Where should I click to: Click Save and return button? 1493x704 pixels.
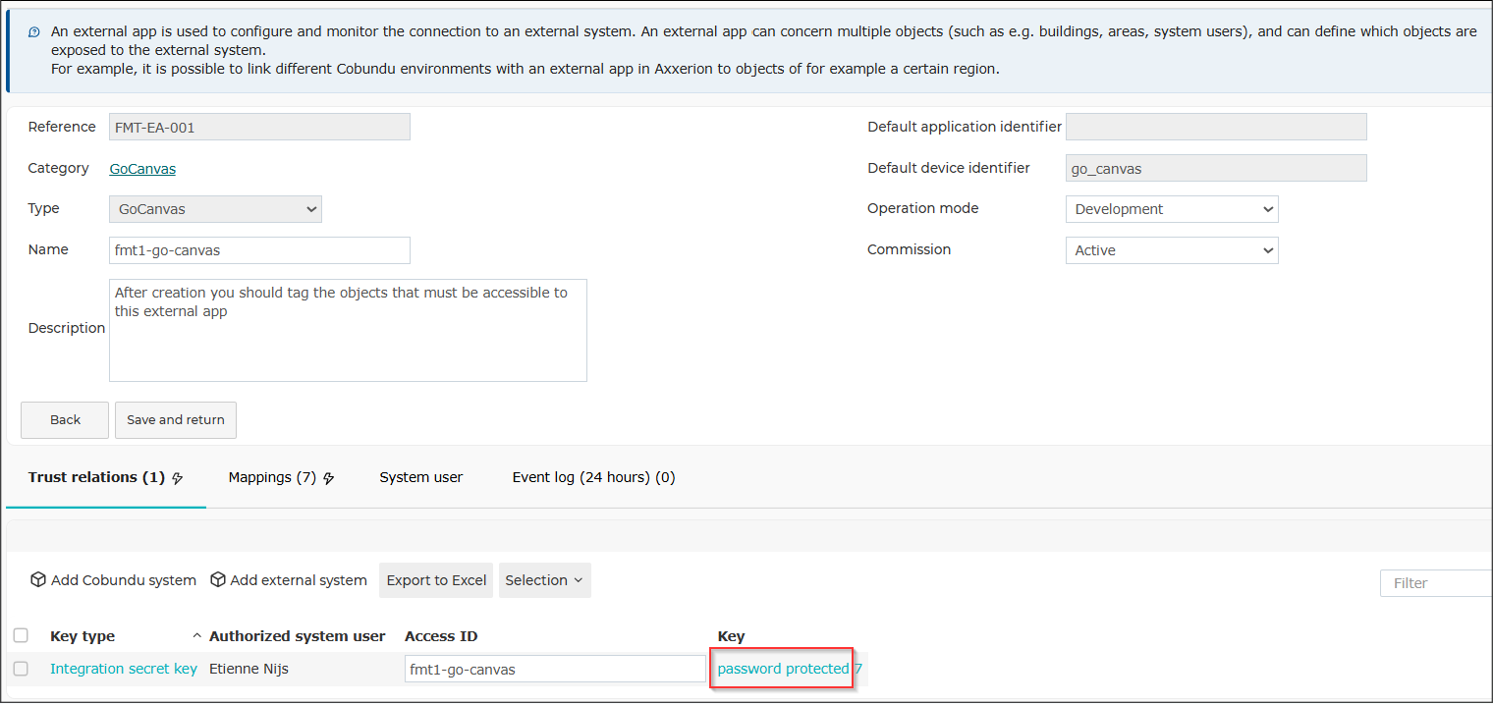[x=176, y=419]
